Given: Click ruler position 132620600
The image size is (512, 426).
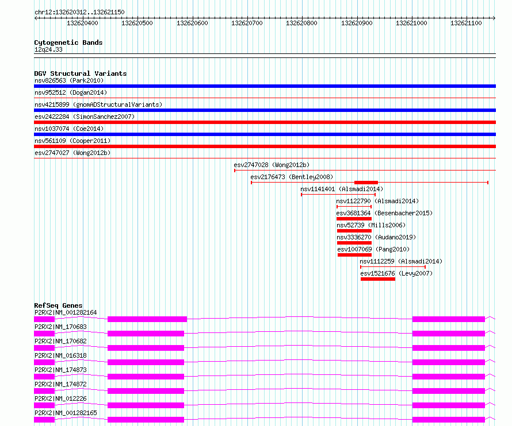Looking at the screenshot, I should coord(192,23).
